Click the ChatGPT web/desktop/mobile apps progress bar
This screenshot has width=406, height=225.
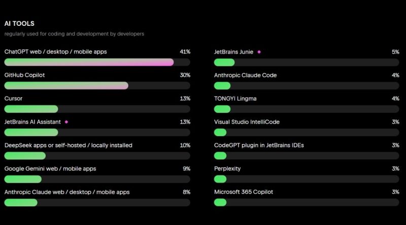point(97,62)
